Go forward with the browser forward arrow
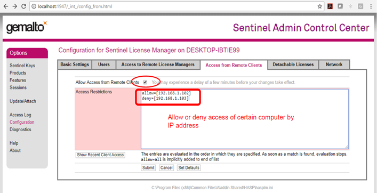 [x=14, y=6]
